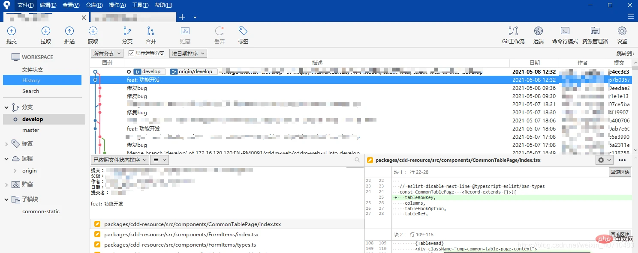Open the 仓库(R) menu

click(x=94, y=5)
